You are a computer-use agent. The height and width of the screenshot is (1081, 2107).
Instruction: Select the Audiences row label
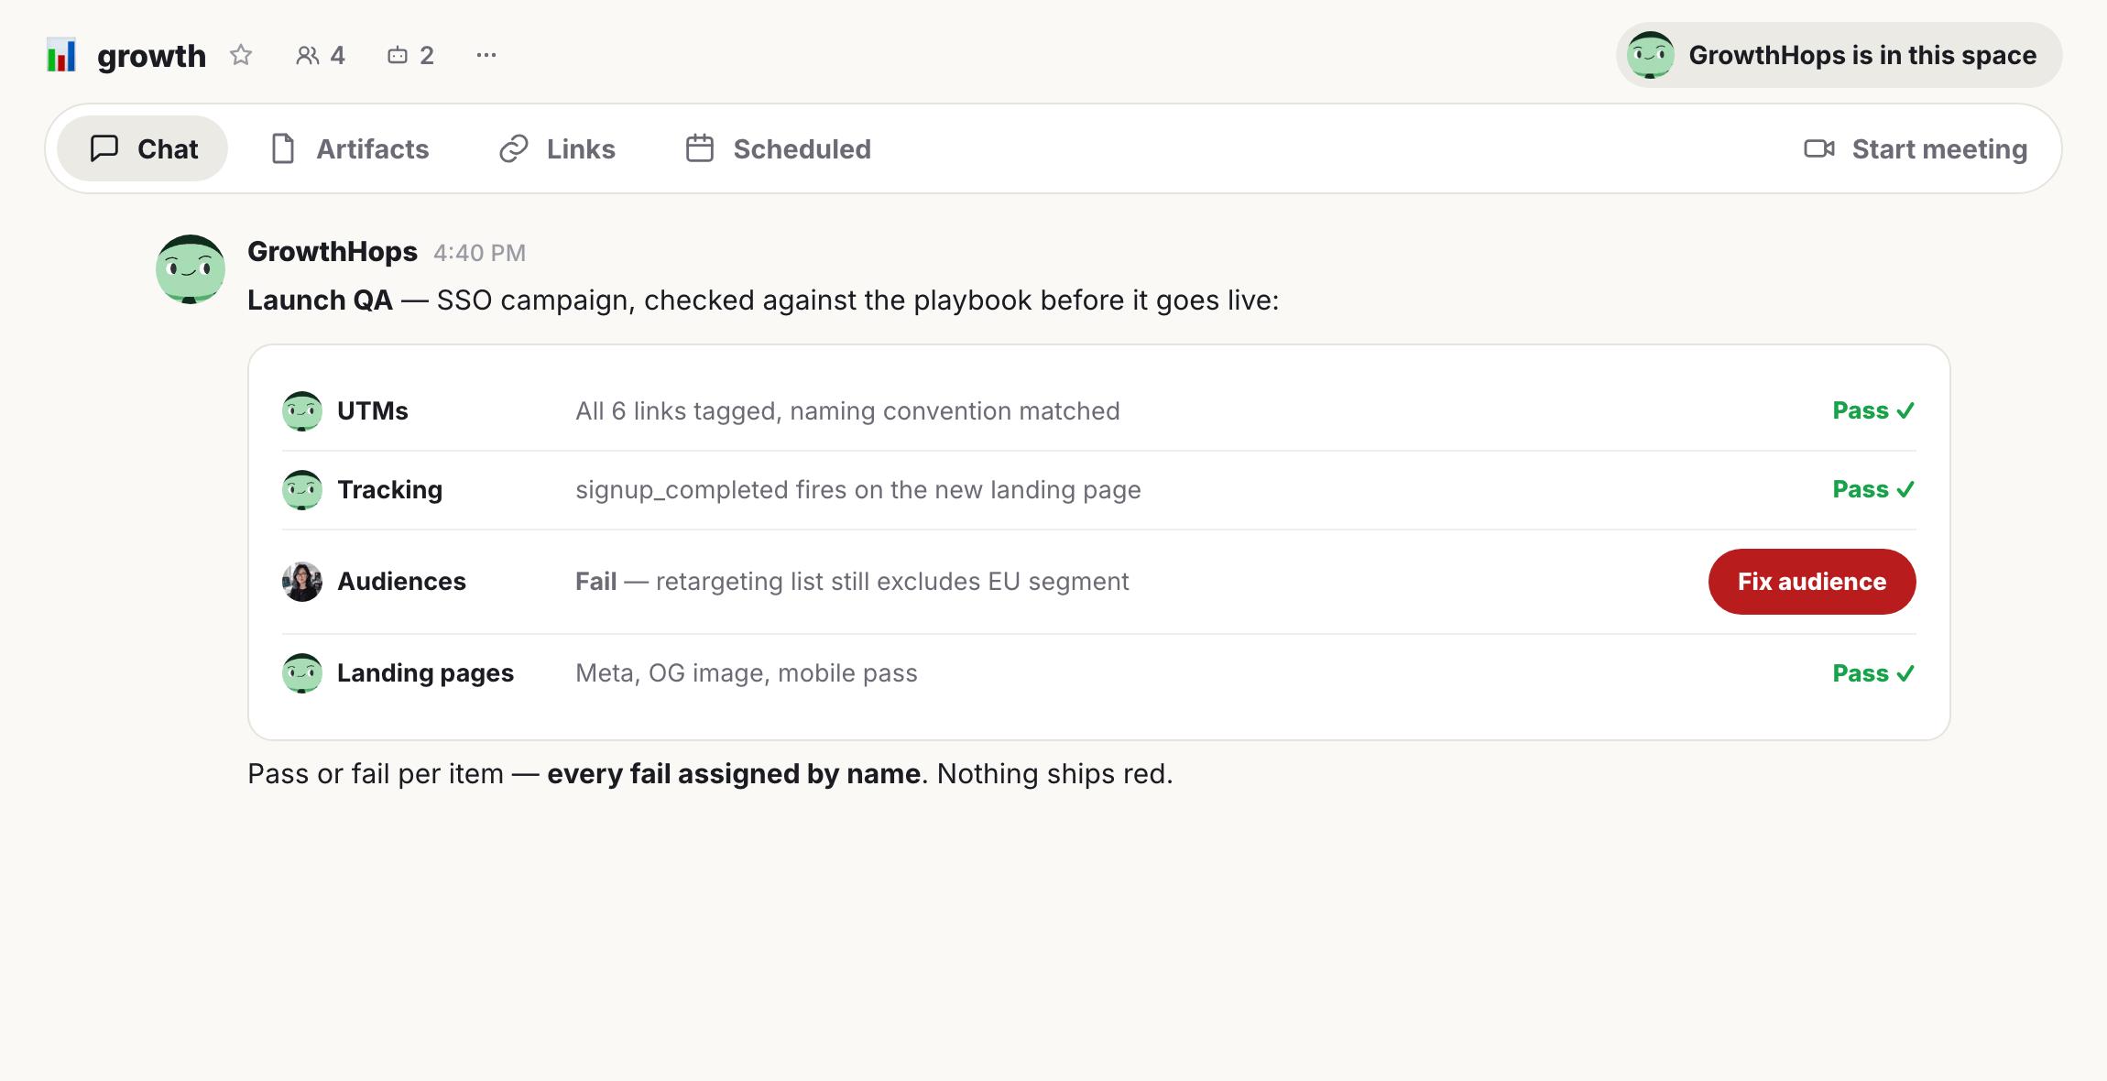[401, 581]
